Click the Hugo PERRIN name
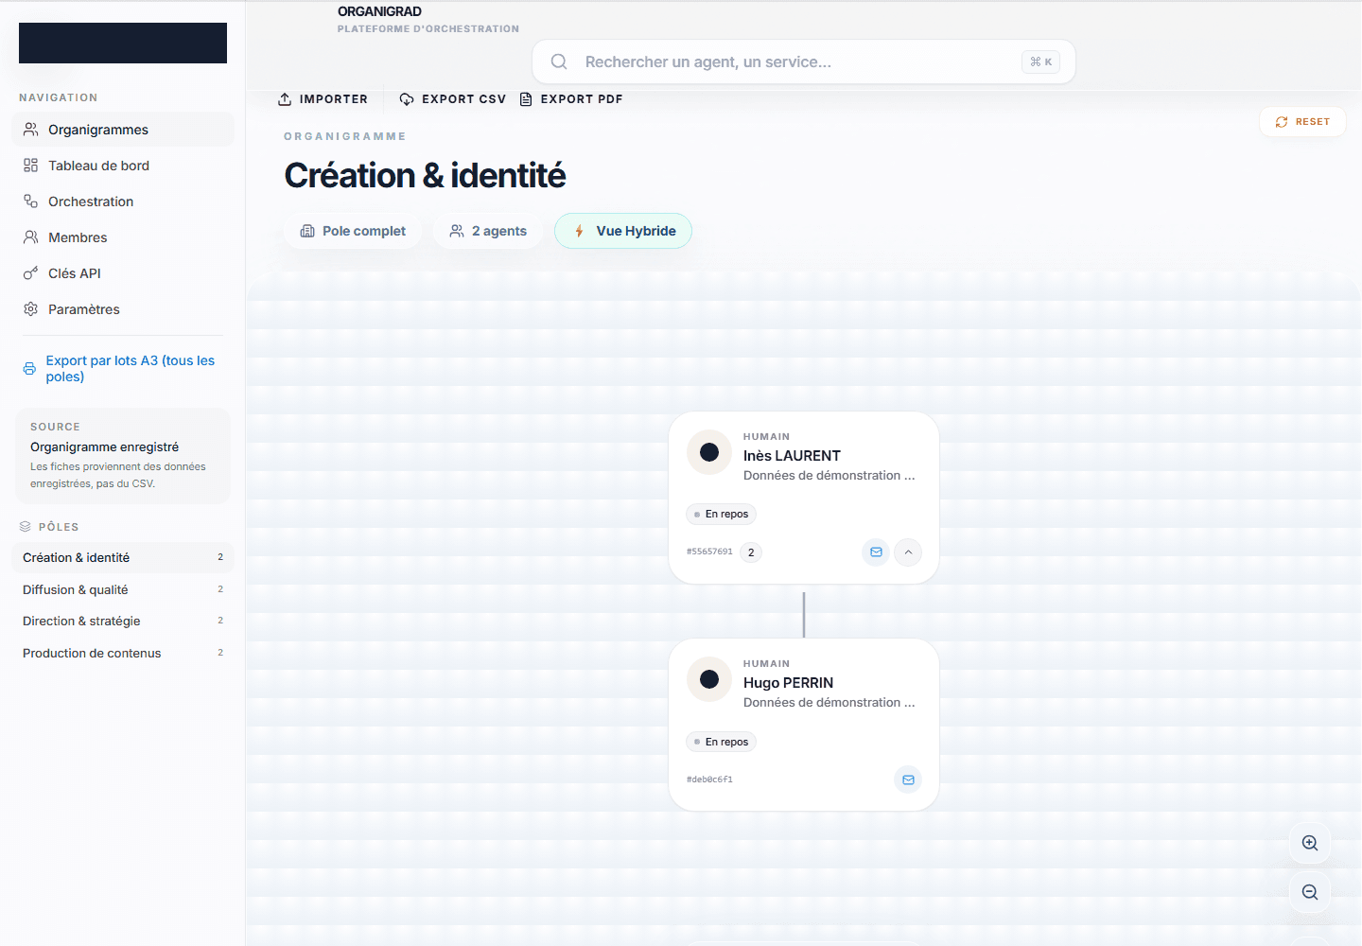 [x=788, y=683]
